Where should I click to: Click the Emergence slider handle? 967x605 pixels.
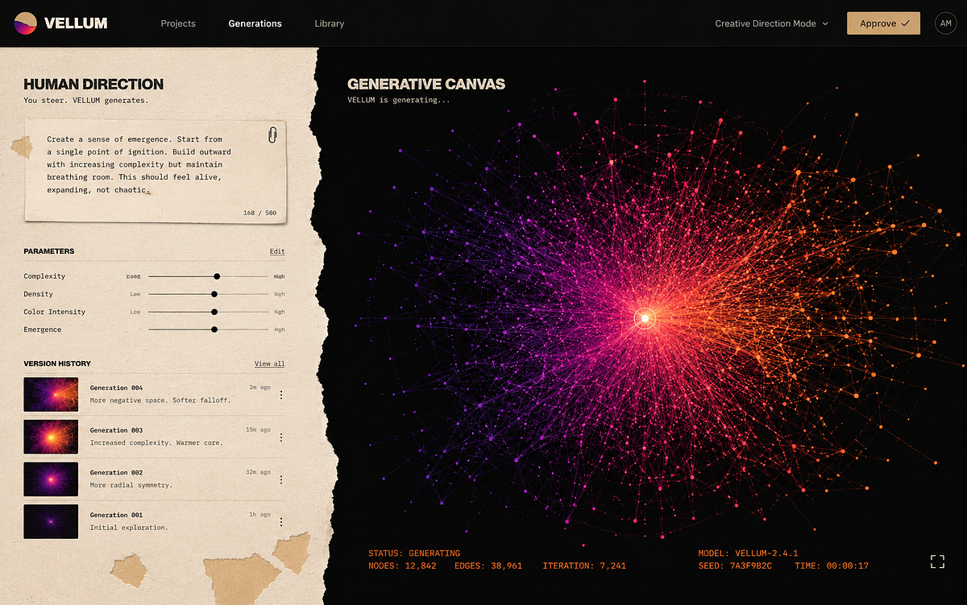(214, 329)
